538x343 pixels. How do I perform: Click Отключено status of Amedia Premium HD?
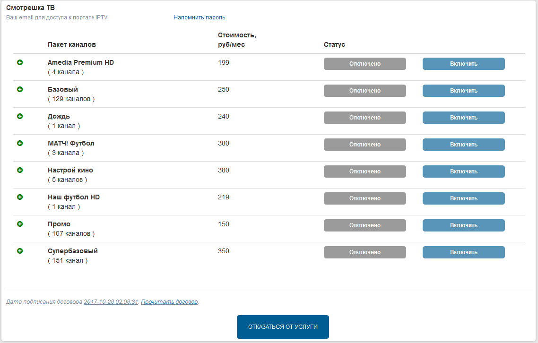point(364,64)
